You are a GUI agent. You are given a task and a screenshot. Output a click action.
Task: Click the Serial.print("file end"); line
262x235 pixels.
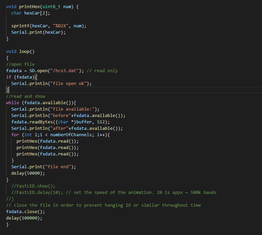[x=44, y=167]
